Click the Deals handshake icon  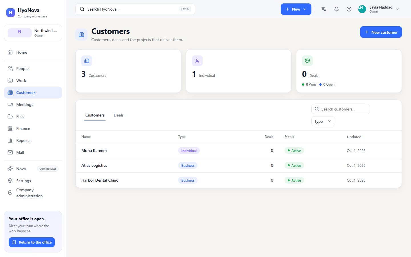click(x=307, y=61)
